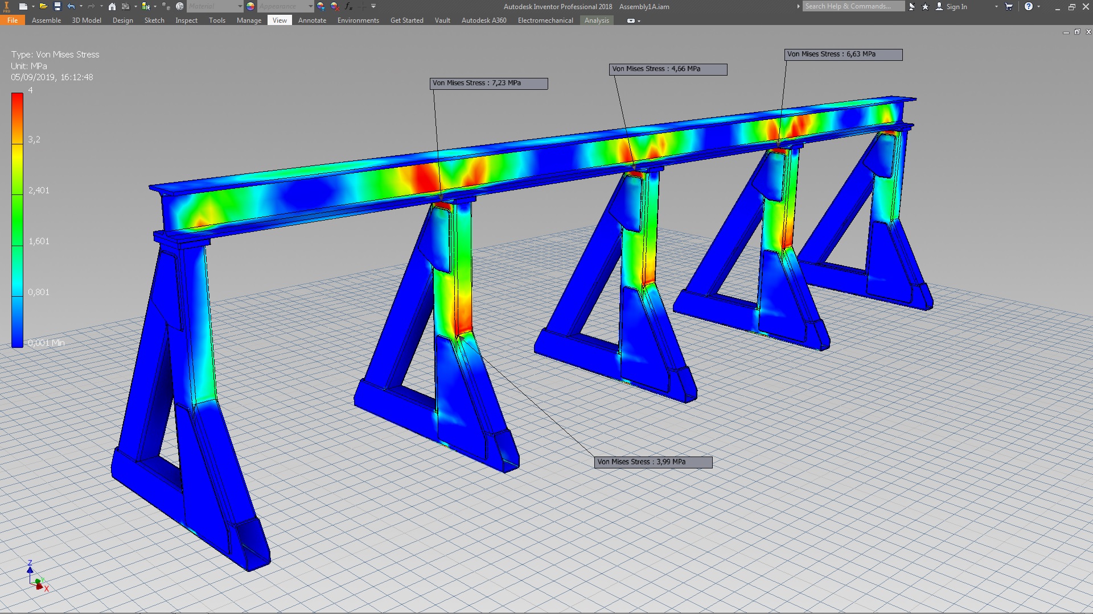
Task: Create a new file with New icon
Action: [23, 6]
